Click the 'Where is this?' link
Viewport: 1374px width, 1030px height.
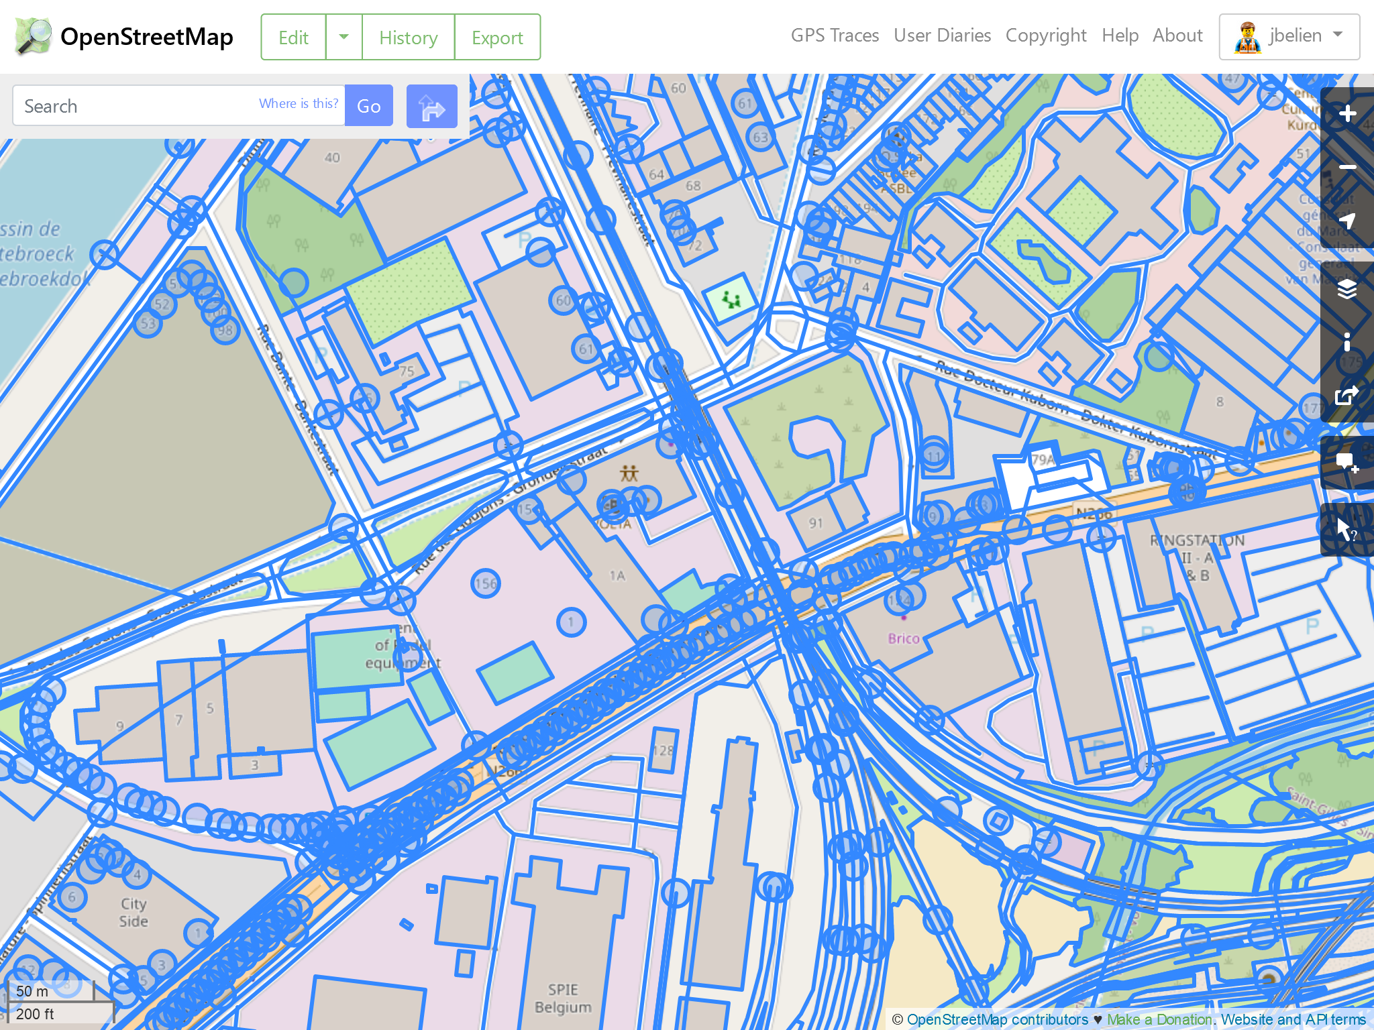tap(299, 103)
